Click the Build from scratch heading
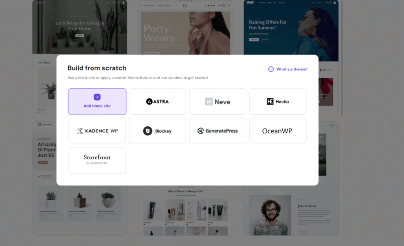The height and width of the screenshot is (246, 404). (97, 68)
